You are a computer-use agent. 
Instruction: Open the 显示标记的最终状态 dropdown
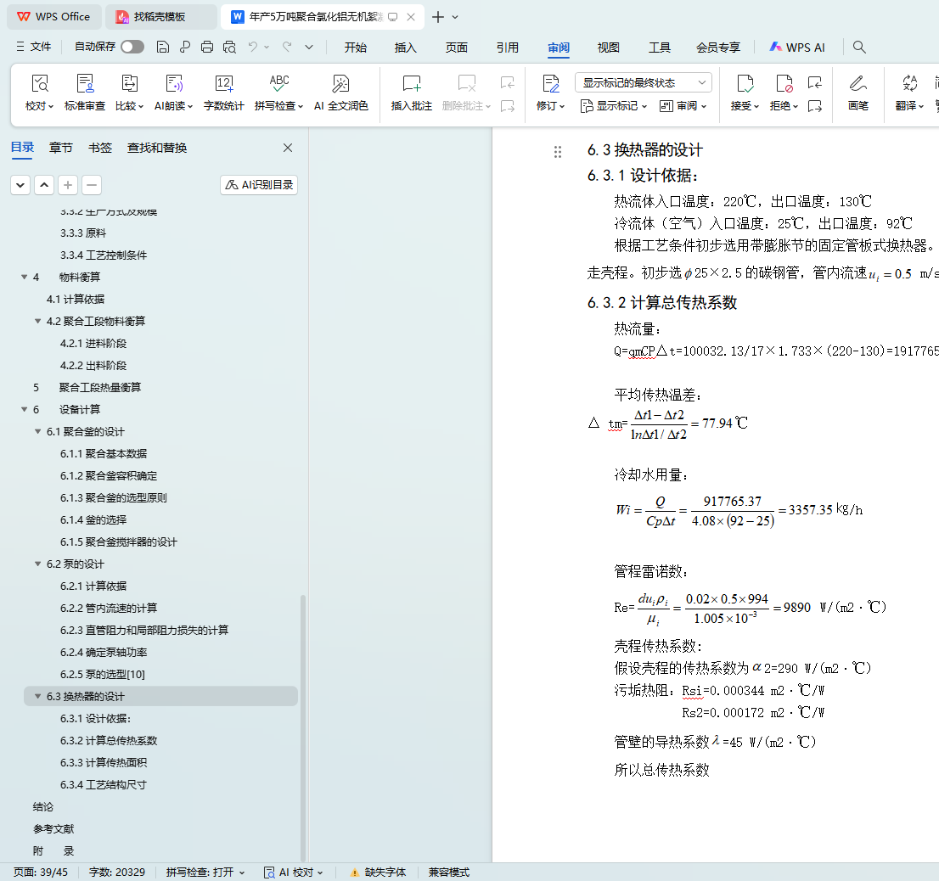tap(643, 82)
